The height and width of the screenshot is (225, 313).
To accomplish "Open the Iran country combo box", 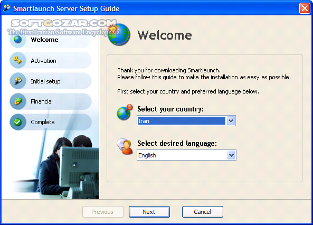I will tap(186, 121).
